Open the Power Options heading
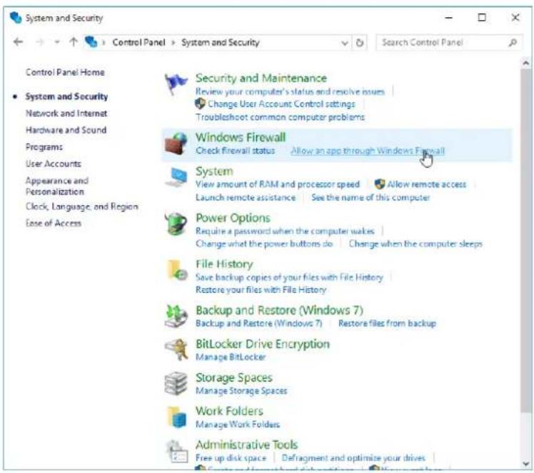Image resolution: width=534 pixels, height=473 pixels. (x=233, y=218)
